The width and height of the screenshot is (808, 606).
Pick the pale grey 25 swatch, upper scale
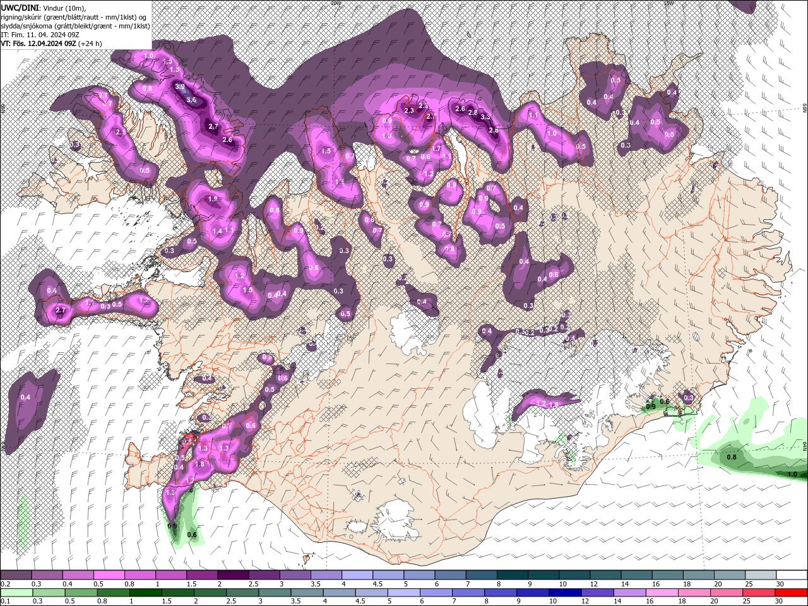pos(761,575)
